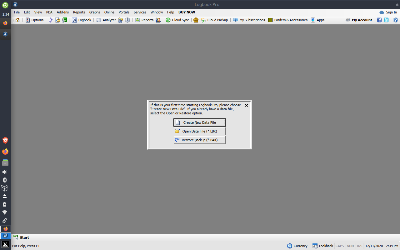Open Options from the toolbar

click(x=34, y=20)
